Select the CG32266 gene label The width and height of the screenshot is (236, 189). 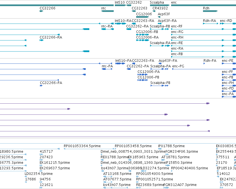coord(47,8)
